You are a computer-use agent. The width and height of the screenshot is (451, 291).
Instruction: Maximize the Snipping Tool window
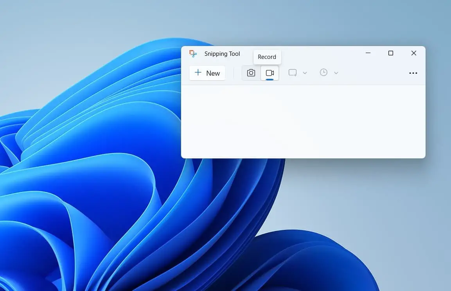click(391, 53)
